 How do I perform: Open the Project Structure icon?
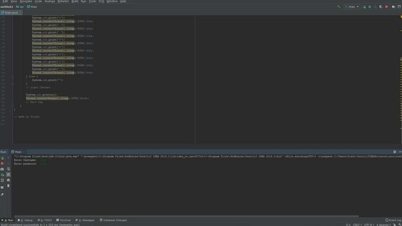393,7
